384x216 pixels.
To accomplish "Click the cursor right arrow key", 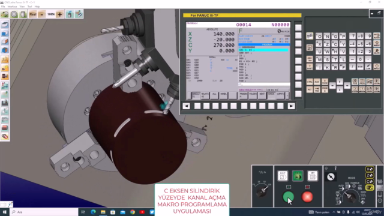I will (x=347, y=85).
